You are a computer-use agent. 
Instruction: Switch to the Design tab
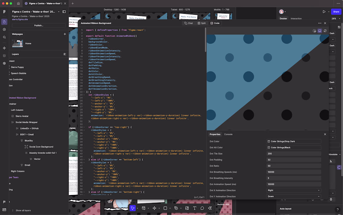point(283,19)
